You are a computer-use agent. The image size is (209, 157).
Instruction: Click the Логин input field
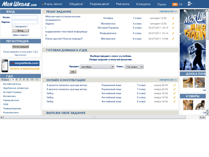pos(25,17)
